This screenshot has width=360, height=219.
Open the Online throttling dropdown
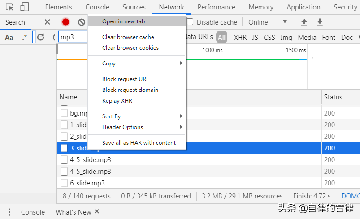(x=268, y=22)
